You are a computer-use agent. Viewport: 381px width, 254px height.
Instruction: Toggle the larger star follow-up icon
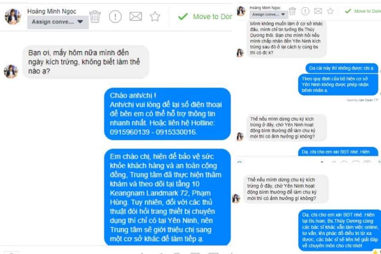[155, 17]
